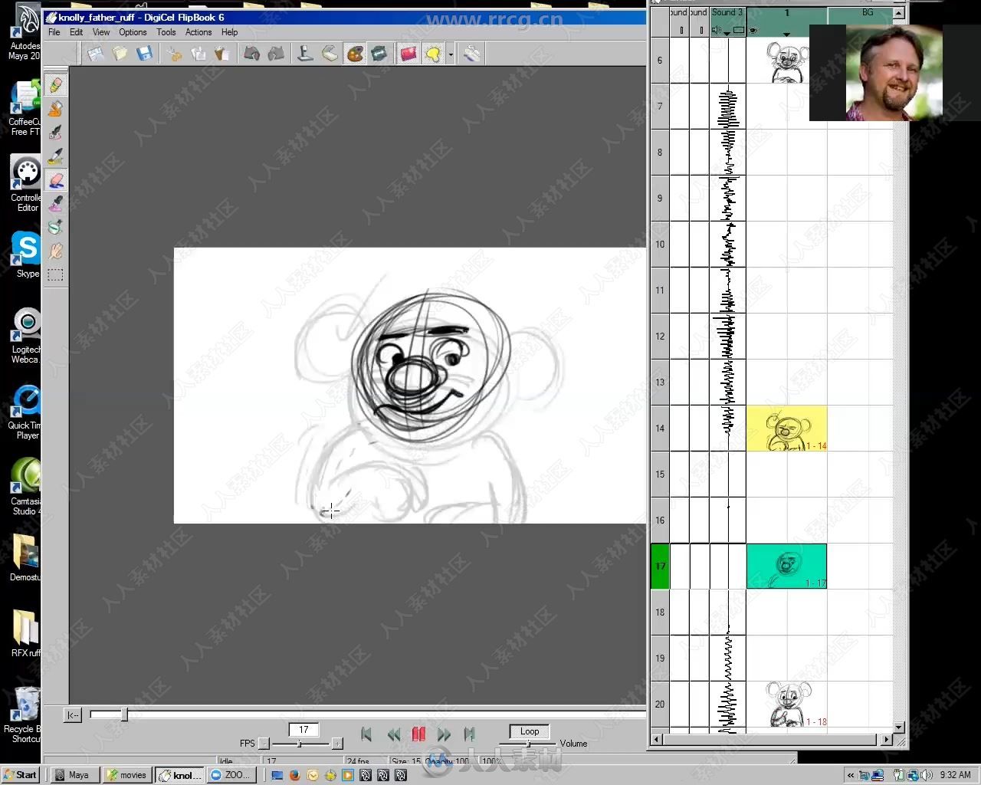Screen dimensions: 981x785
Task: Click the X-sheet horizontal scroll right arrow
Action: click(887, 740)
